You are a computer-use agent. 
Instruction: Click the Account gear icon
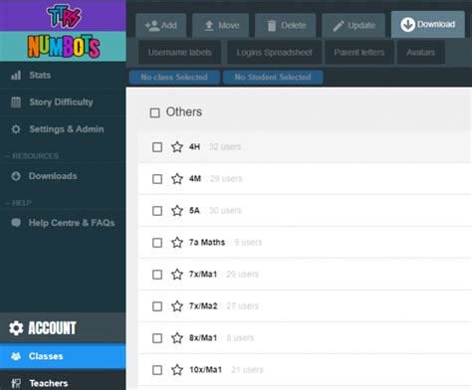pyautogui.click(x=16, y=328)
